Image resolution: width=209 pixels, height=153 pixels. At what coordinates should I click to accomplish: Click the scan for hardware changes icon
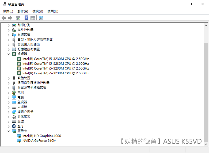coord(41,18)
